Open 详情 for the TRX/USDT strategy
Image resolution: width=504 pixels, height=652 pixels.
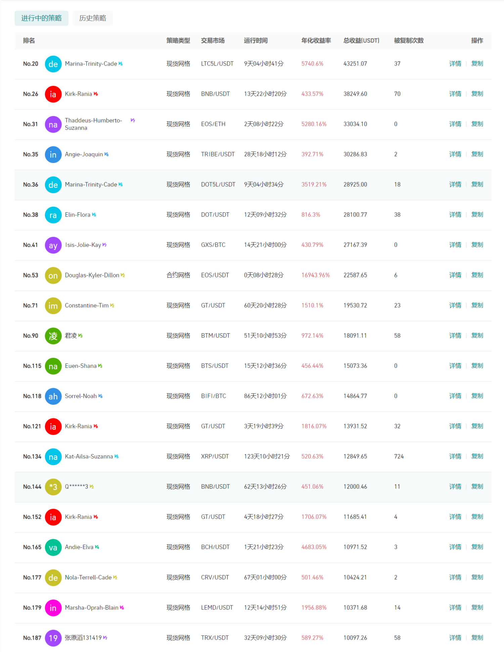(x=455, y=638)
